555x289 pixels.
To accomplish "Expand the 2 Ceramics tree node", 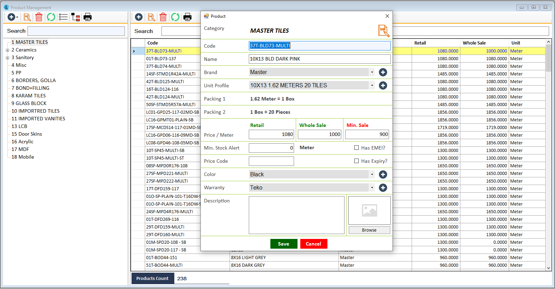I will click(7, 50).
